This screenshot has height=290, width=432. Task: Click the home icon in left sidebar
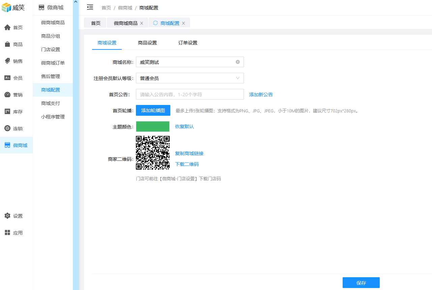point(7,28)
